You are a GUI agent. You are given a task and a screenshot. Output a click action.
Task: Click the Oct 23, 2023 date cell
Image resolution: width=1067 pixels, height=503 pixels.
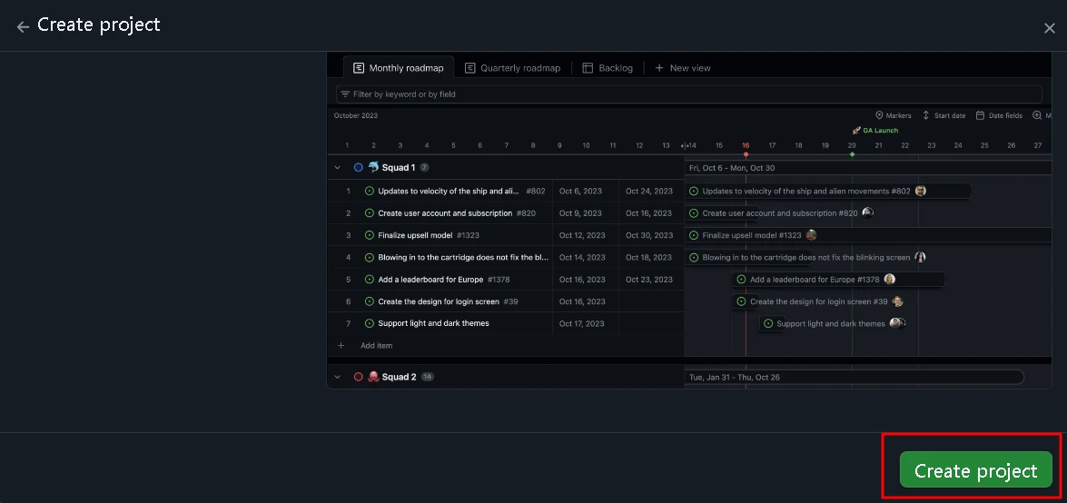click(x=651, y=279)
